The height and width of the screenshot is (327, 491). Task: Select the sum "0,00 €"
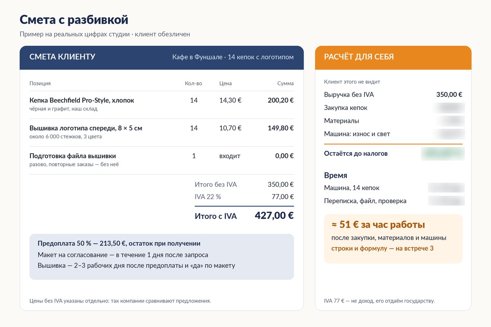pyautogui.click(x=284, y=156)
